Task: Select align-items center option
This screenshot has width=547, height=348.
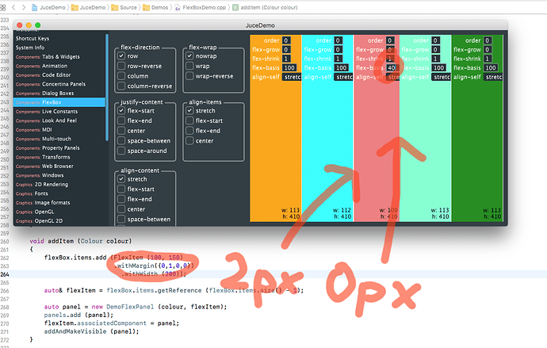Action: click(200, 141)
